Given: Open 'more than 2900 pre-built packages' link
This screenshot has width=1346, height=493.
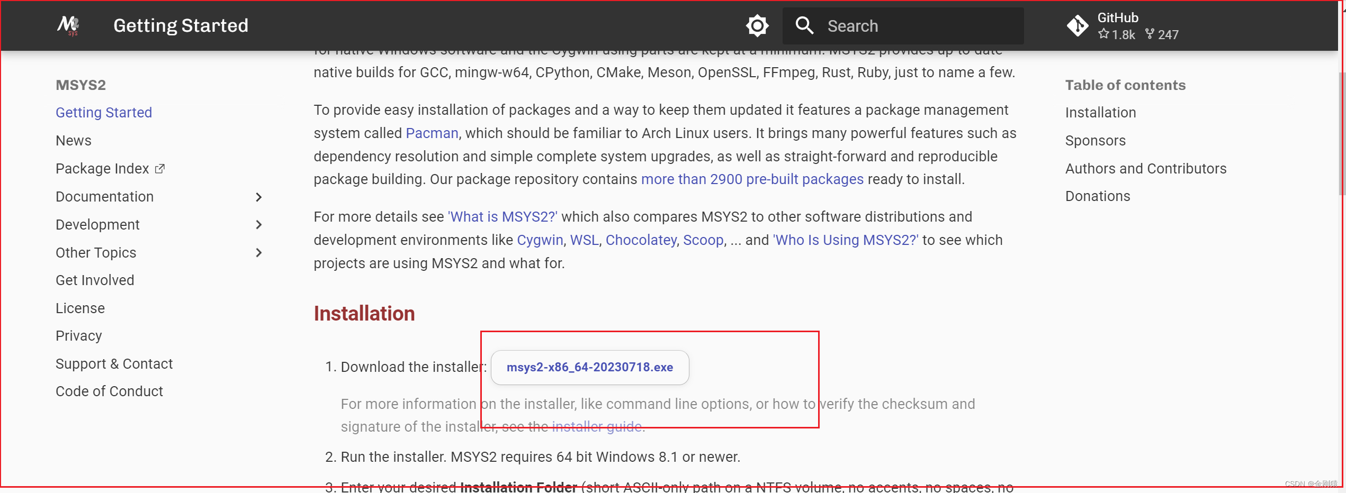Looking at the screenshot, I should (752, 179).
